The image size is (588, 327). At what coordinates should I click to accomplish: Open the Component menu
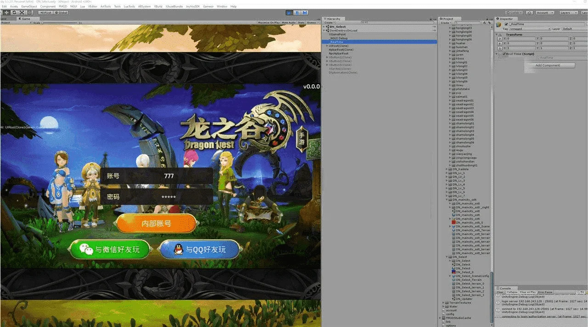point(48,6)
